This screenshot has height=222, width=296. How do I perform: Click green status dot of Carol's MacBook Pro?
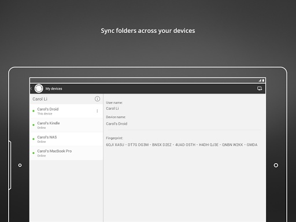pyautogui.click(x=34, y=153)
